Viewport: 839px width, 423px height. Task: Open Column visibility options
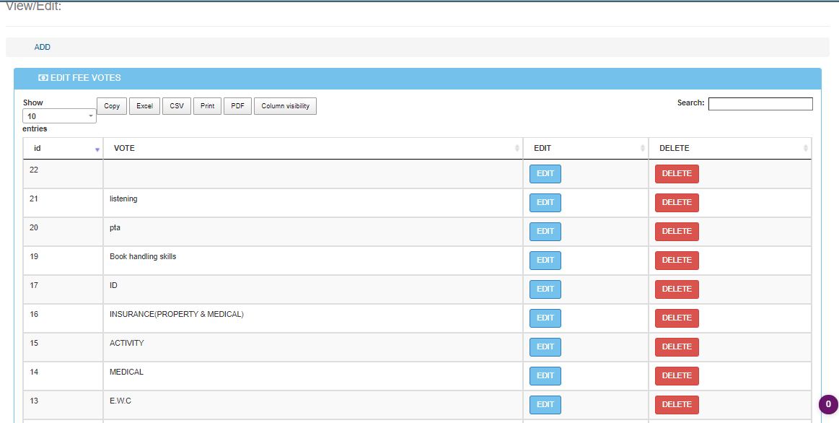[285, 106]
